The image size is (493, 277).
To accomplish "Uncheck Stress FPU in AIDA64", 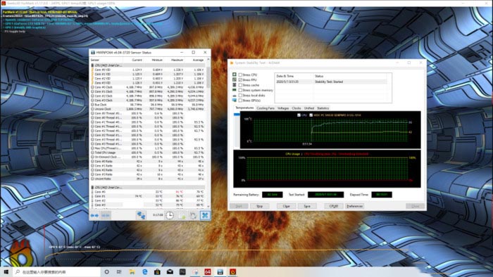I will (240, 80).
